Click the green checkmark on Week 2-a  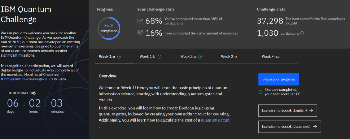pos(200,57)
